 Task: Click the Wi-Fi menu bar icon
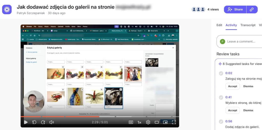(x=156, y=27)
